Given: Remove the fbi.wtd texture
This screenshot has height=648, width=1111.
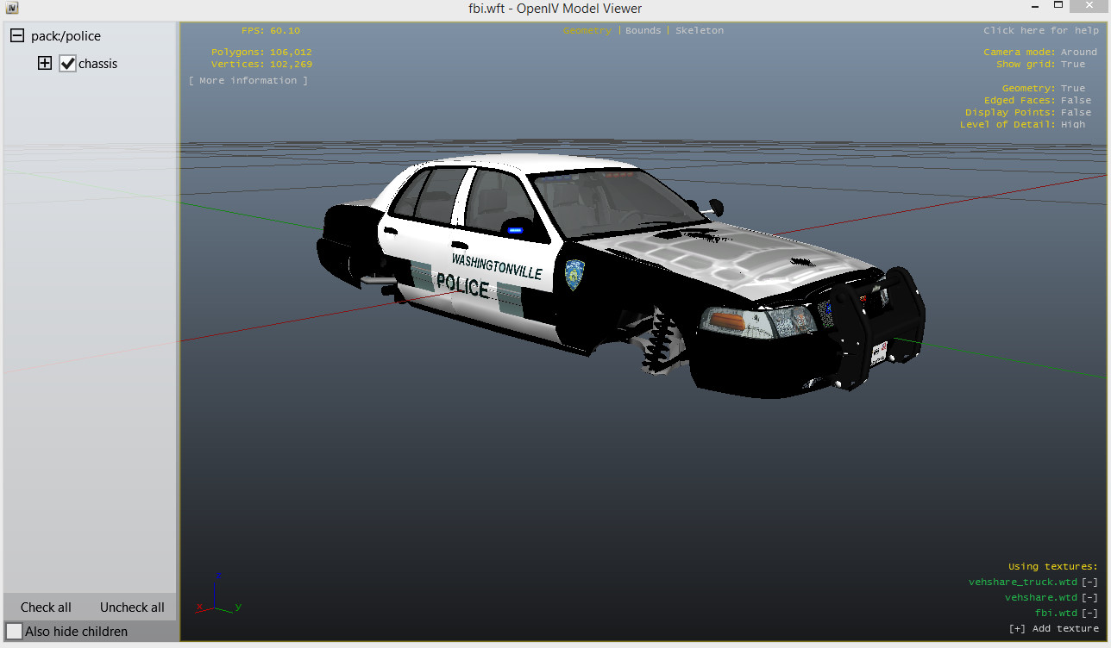Looking at the screenshot, I should coord(1089,613).
